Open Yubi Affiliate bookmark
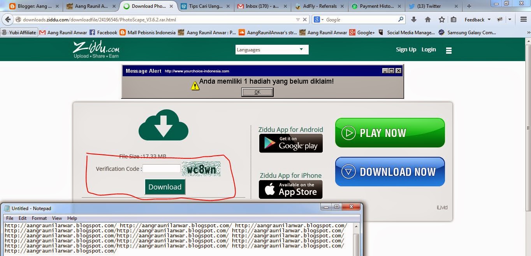This screenshot has height=256, width=531. pyautogui.click(x=19, y=33)
